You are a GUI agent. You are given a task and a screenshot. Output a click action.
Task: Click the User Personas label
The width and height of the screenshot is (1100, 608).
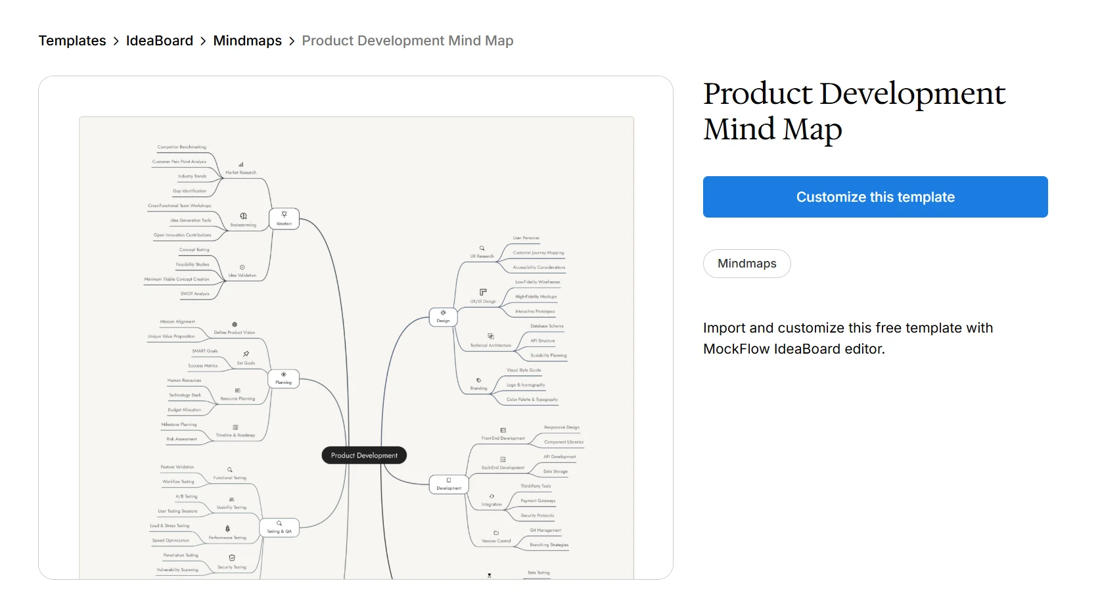coord(526,238)
